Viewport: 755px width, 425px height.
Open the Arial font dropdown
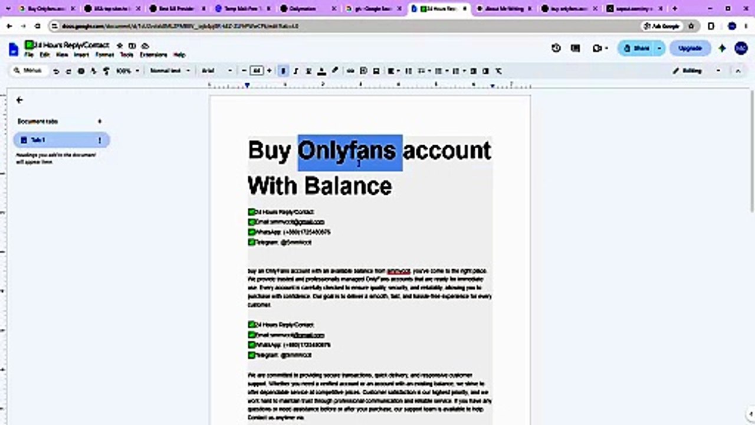tap(217, 71)
